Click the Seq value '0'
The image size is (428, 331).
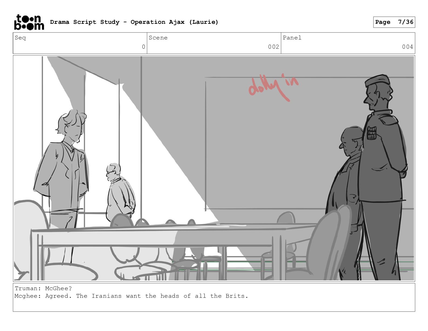coord(143,47)
